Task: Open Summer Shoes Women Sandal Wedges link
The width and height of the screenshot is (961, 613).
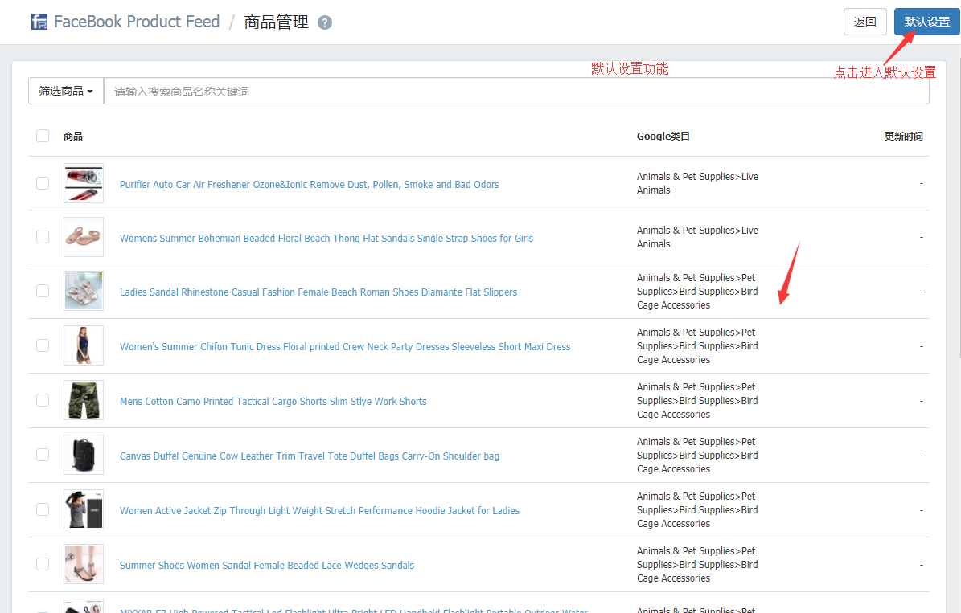Action: [x=267, y=566]
